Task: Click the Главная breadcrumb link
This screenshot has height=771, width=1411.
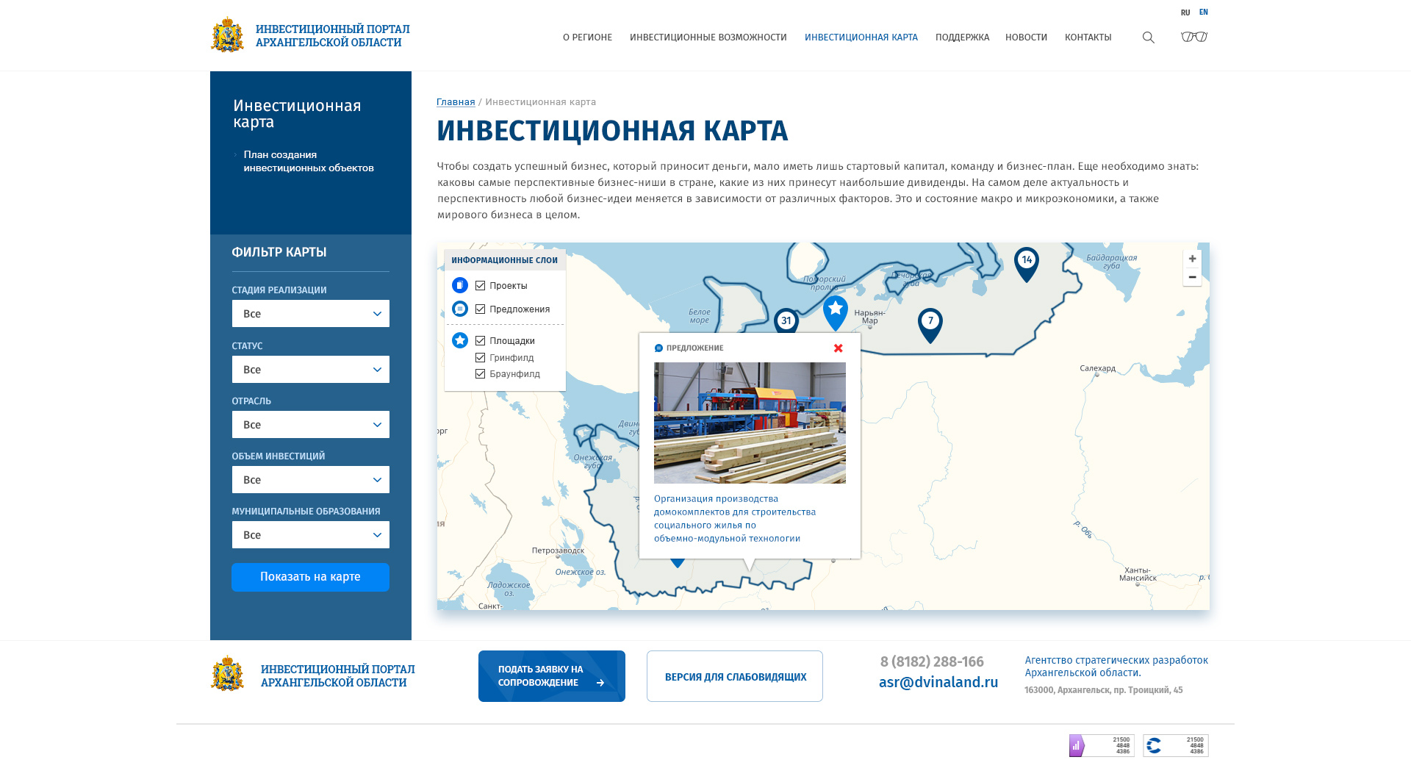Action: 456,102
